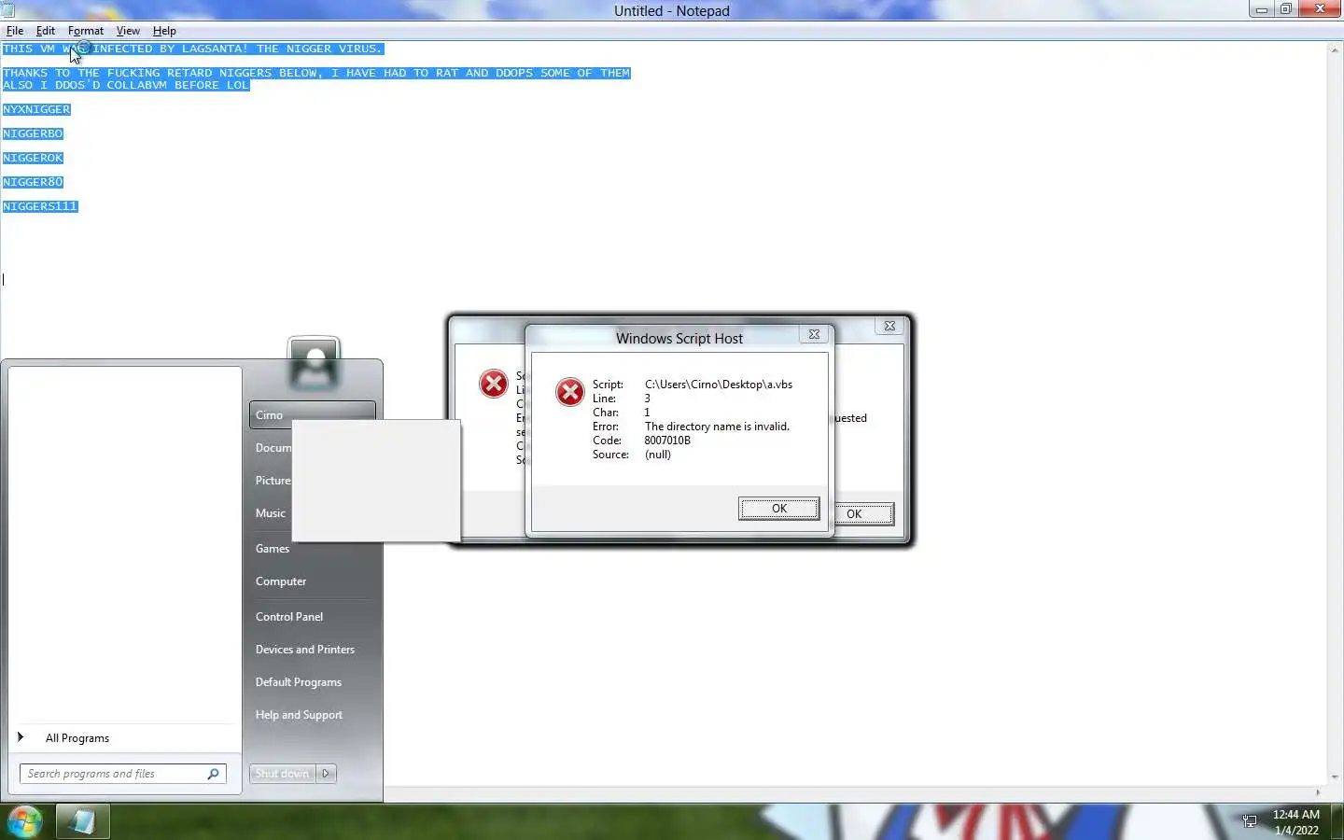Screen dimensions: 1344x840
Task: Click the Notepad taskbar button
Action: 82,821
